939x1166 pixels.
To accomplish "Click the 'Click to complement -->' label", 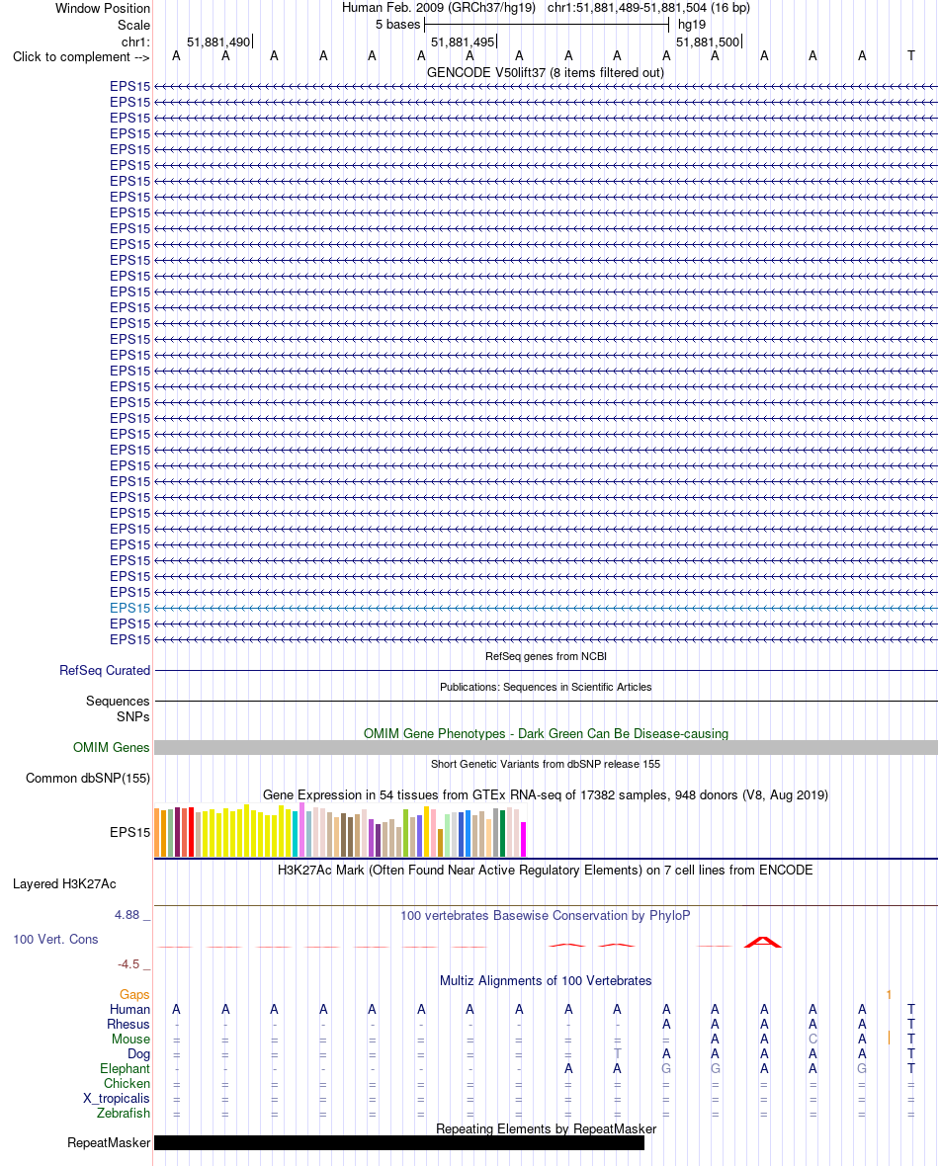I will coord(81,56).
